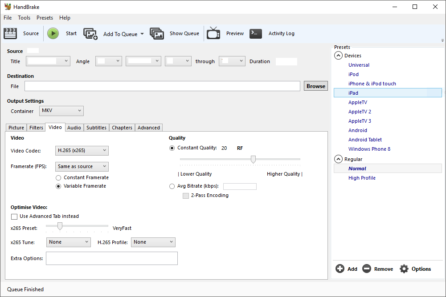Viewport: 446px width, 297px height.
Task: Click the Show Queue stacked-images icon
Action: pyautogui.click(x=157, y=33)
